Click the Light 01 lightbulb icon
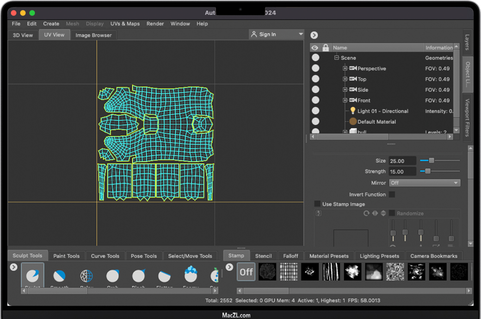Screen dimensions: 481x319 [353, 111]
